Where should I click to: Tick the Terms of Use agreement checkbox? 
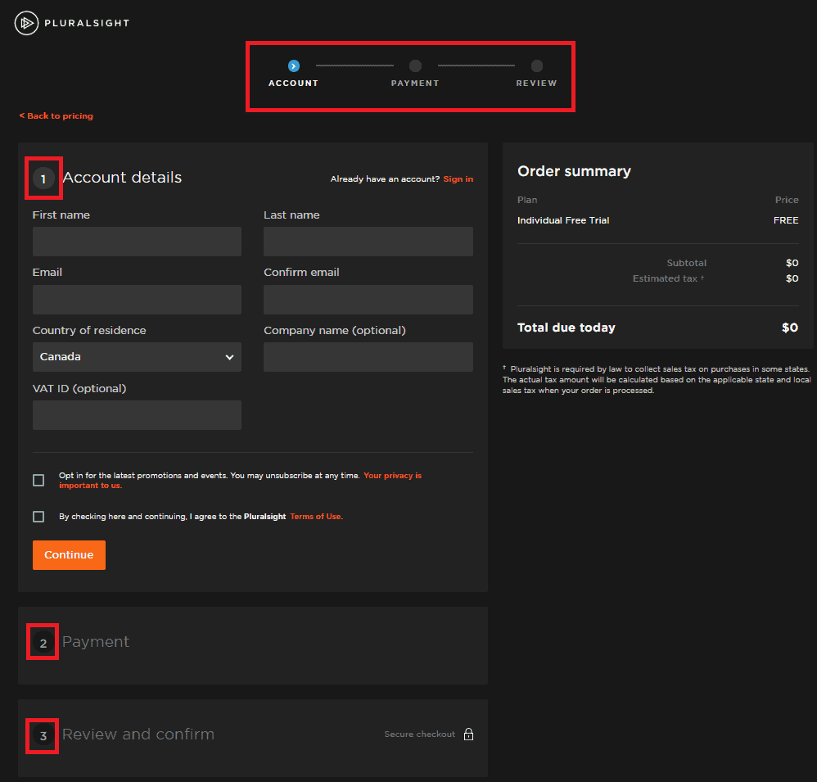coord(38,517)
